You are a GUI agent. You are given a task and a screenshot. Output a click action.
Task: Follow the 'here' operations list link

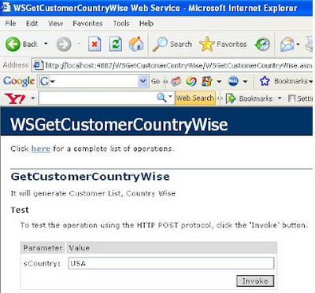(x=41, y=148)
